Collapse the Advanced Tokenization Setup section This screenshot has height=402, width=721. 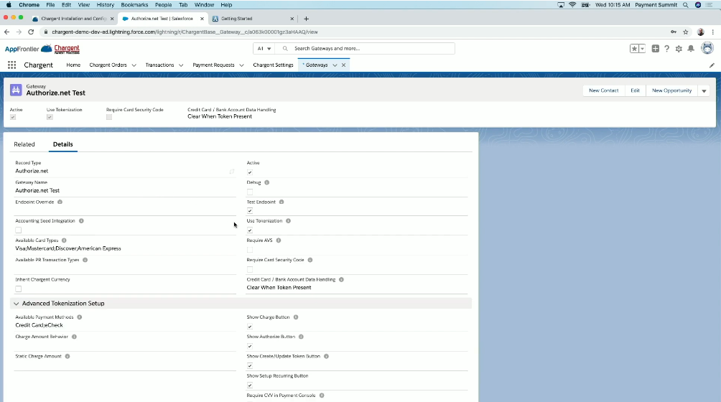(17, 304)
